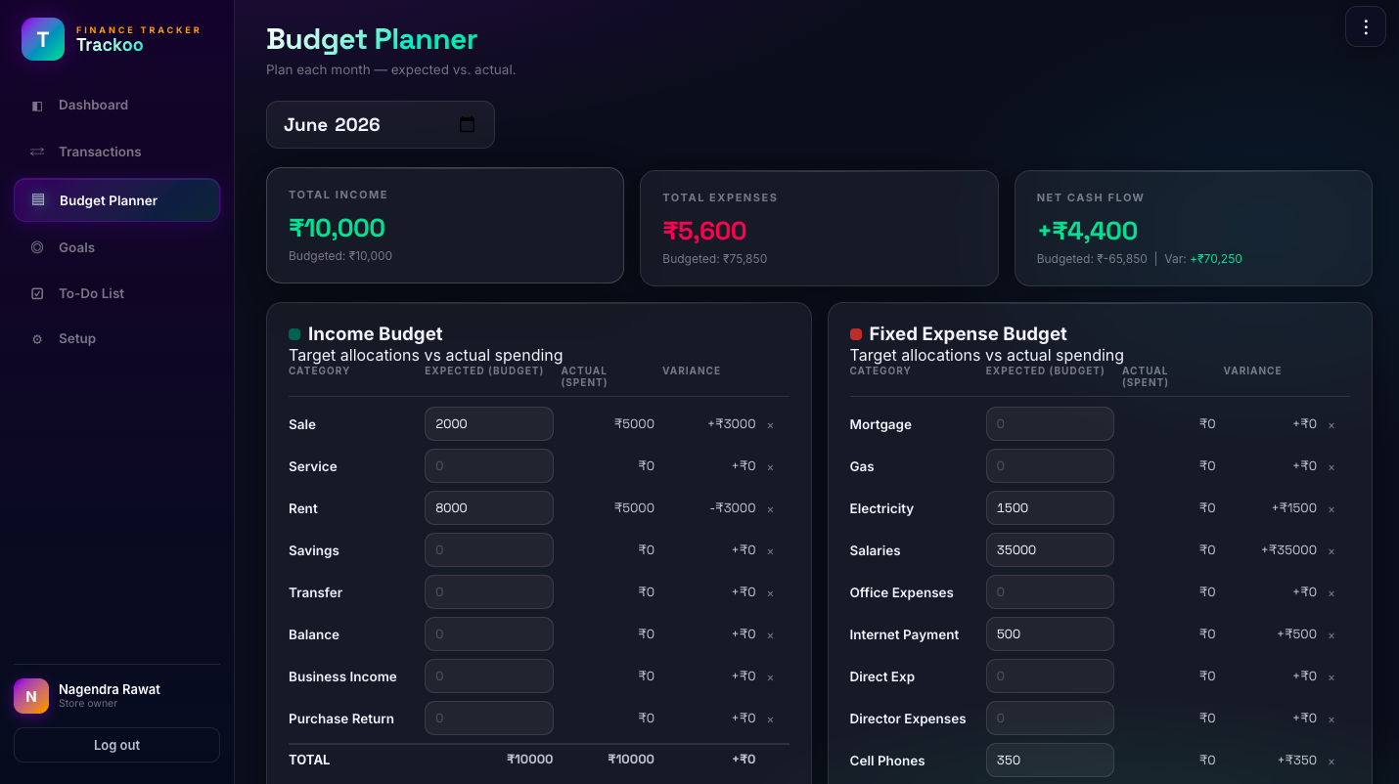1399x784 pixels.
Task: Click the Income Budget heading
Action: point(376,334)
